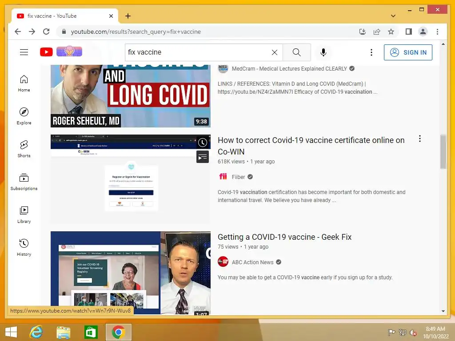This screenshot has height=341, width=455.
Task: Click the ABC Action News avatar
Action: 223,262
